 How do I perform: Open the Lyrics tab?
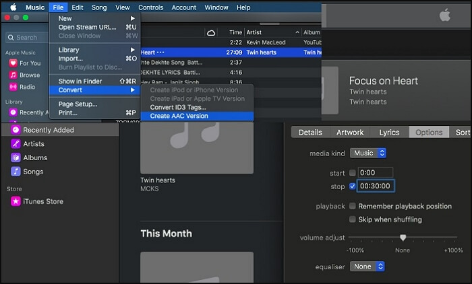[389, 133]
